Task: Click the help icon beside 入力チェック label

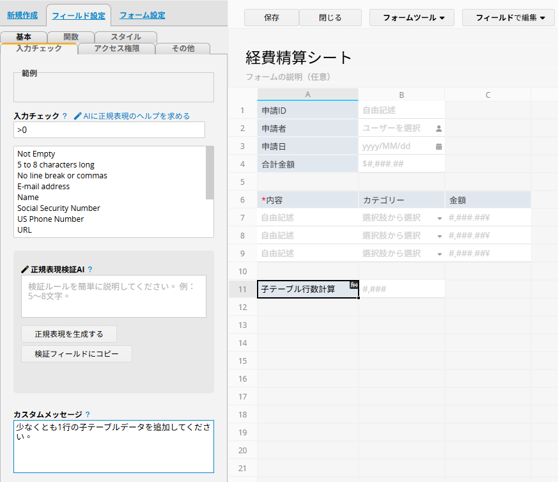Action: click(65, 116)
